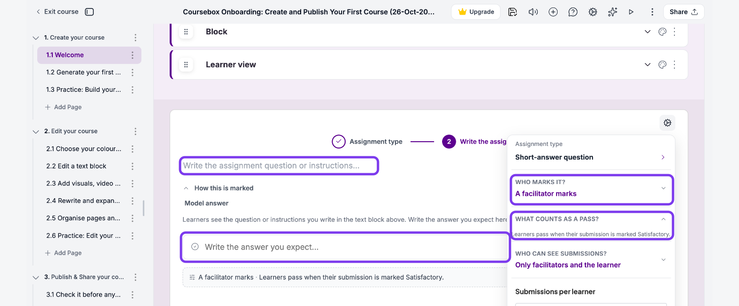Image resolution: width=739 pixels, height=306 pixels.
Task: Open options for 2.1 Choose your colour page
Action: pos(132,149)
